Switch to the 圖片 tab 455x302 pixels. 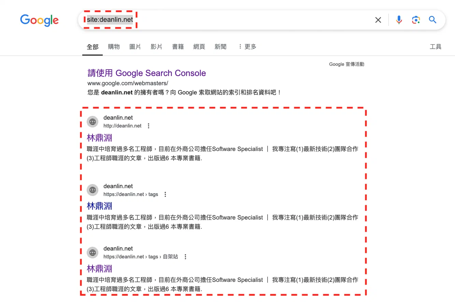(x=135, y=47)
